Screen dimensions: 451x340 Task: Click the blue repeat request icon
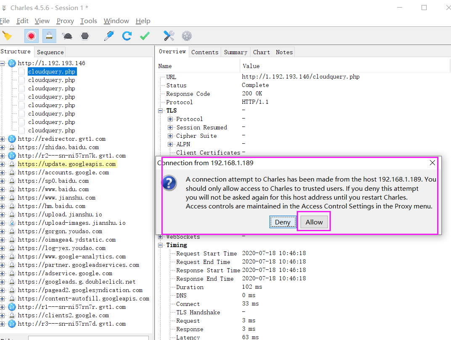pos(127,36)
